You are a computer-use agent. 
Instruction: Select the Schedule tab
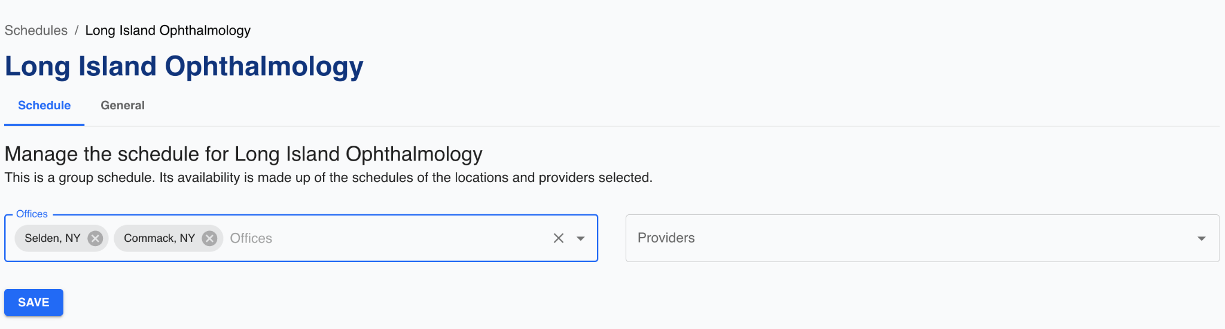point(44,106)
